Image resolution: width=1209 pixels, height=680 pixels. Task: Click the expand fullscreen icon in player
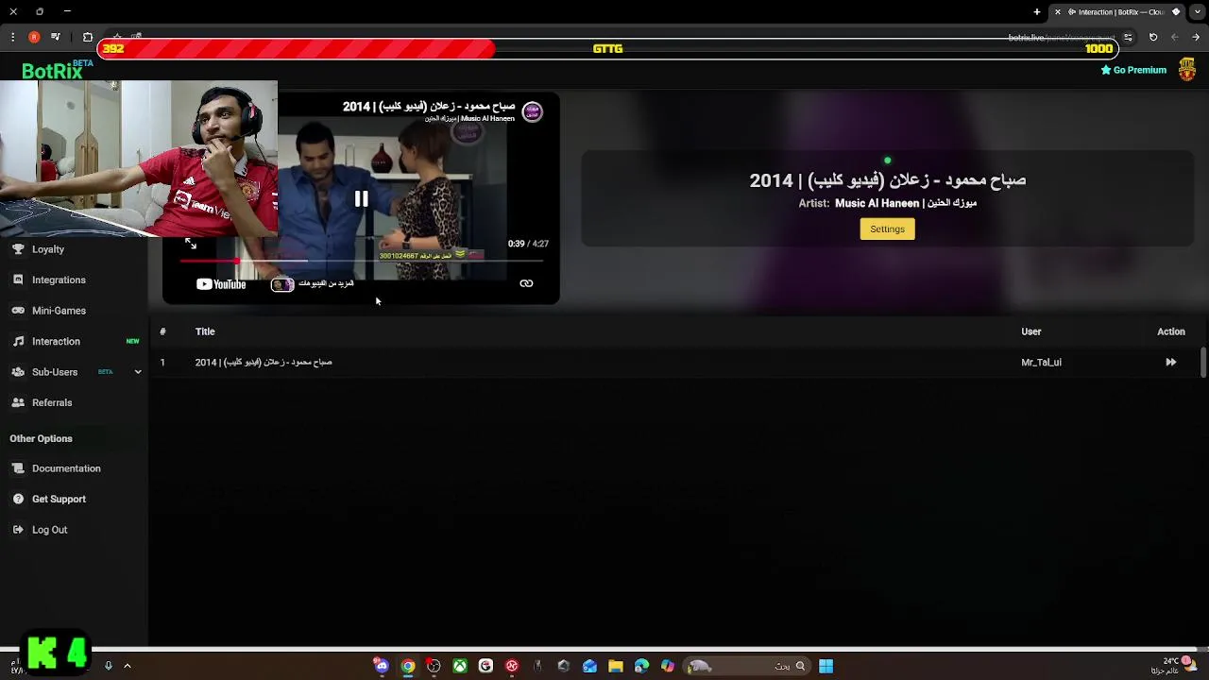tap(190, 244)
